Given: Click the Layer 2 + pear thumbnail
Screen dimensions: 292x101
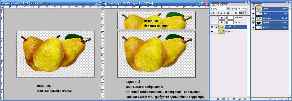Looking at the screenshot, I should (x=222, y=27).
